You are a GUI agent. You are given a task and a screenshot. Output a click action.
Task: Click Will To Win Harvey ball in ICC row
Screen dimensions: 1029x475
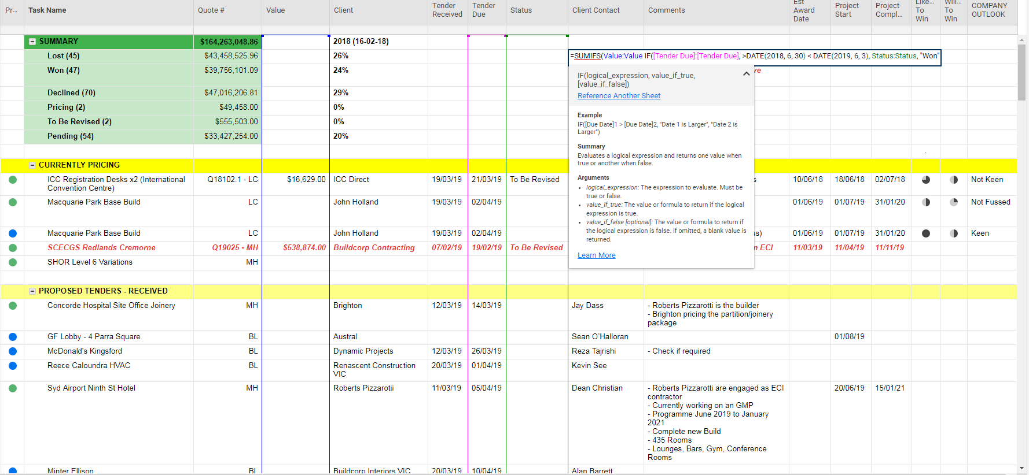[x=954, y=180]
